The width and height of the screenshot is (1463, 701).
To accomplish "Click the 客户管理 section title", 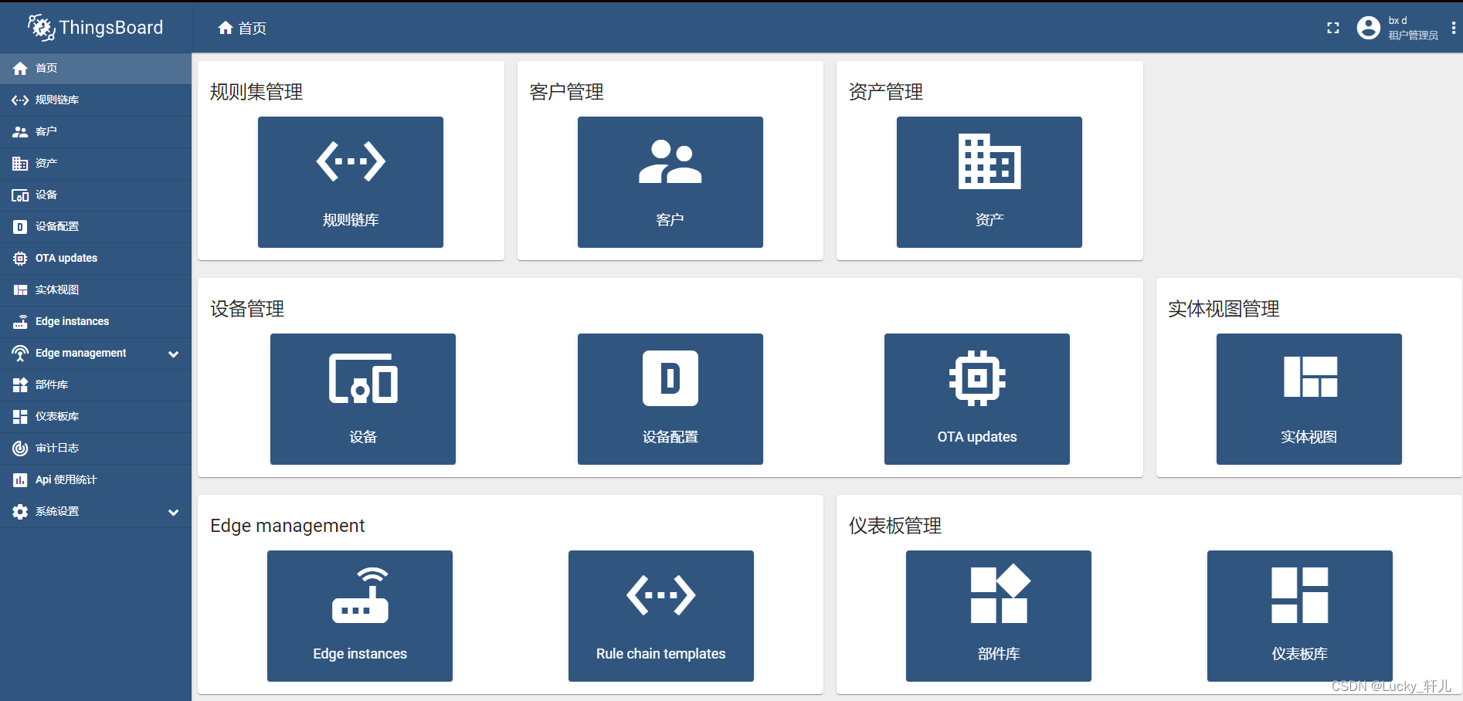I will pyautogui.click(x=567, y=92).
